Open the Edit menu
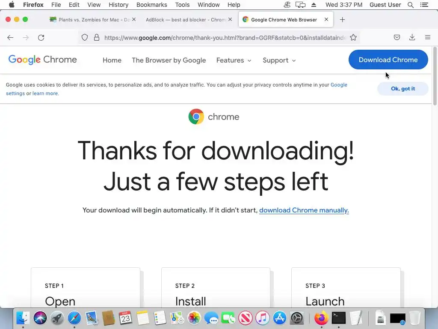 [74, 5]
